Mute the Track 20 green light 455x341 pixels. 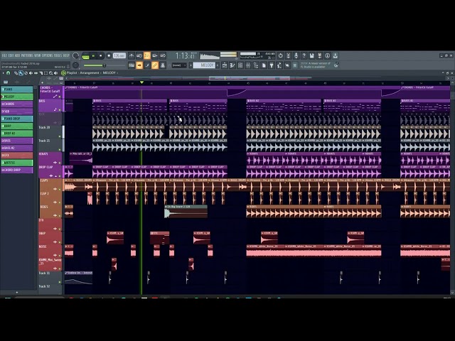pos(60,136)
